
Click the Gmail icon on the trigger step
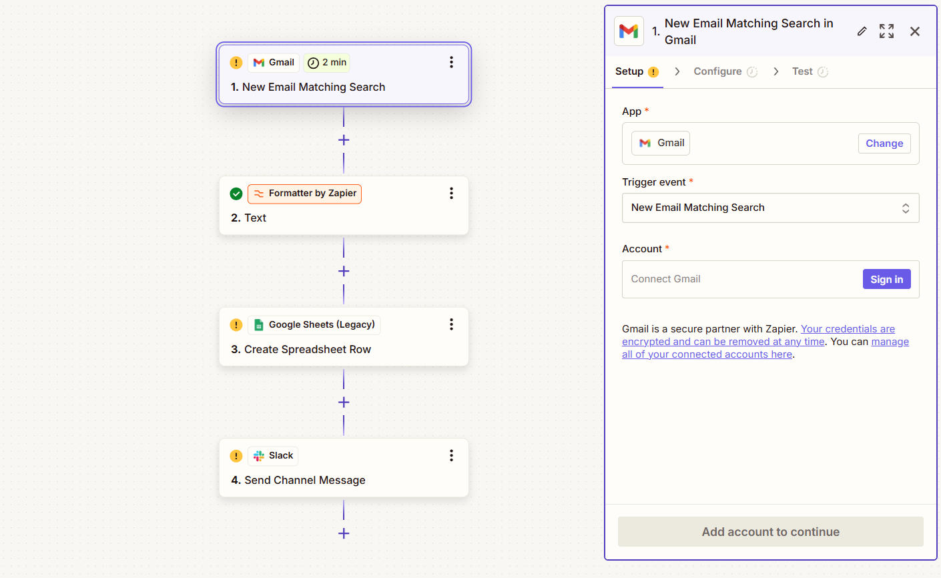tap(257, 62)
